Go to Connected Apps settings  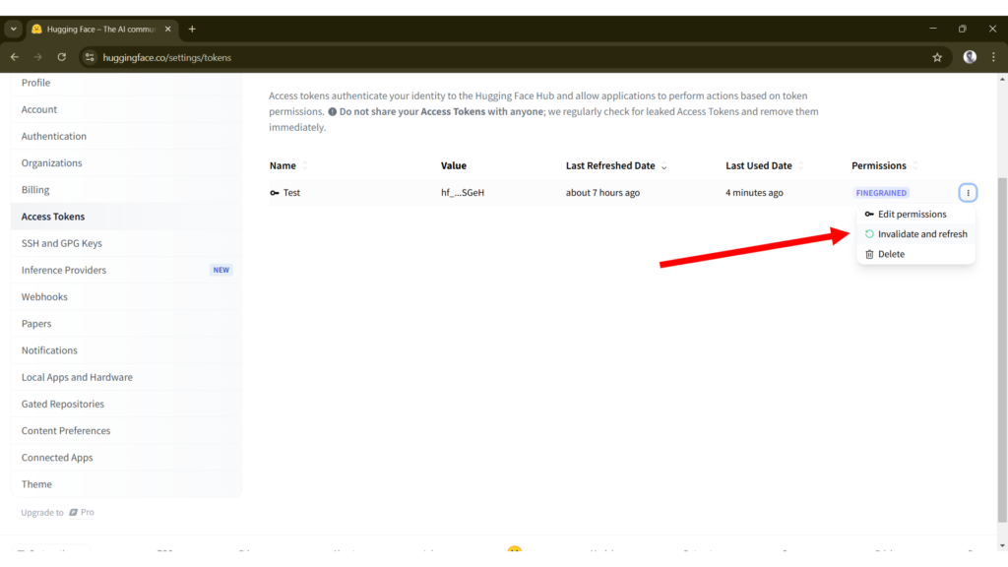pos(127,458)
